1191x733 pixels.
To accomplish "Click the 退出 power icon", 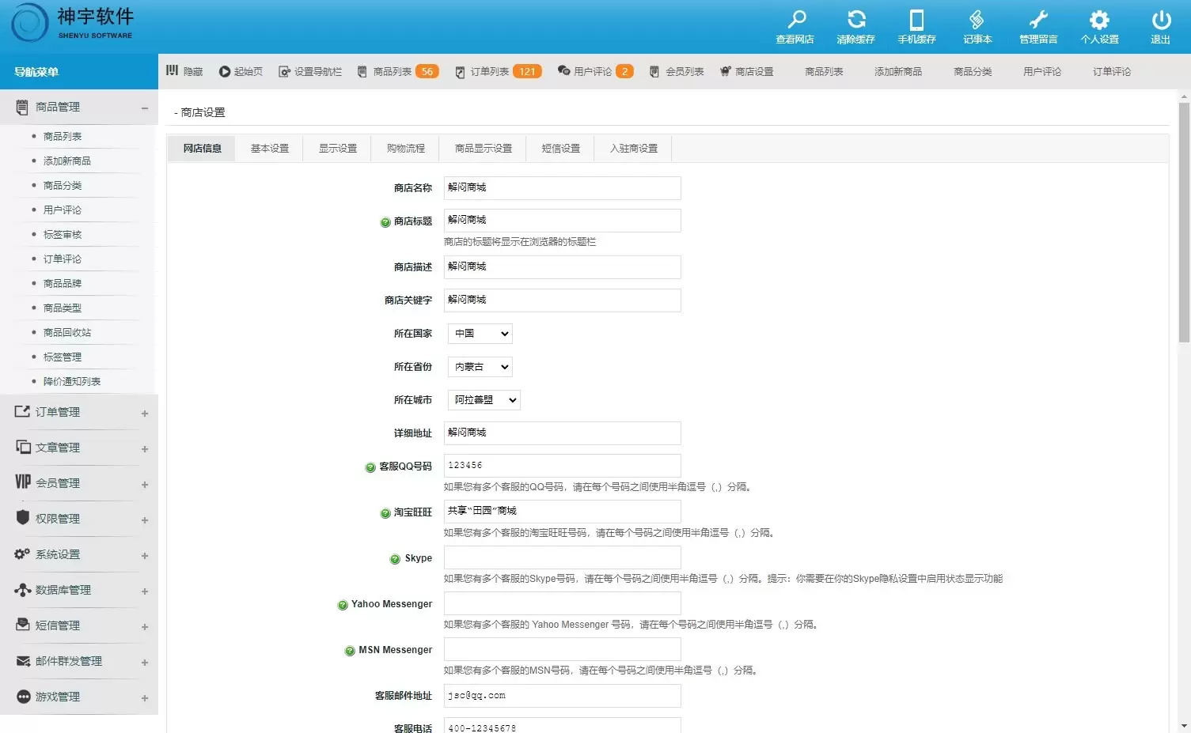I will click(1160, 20).
